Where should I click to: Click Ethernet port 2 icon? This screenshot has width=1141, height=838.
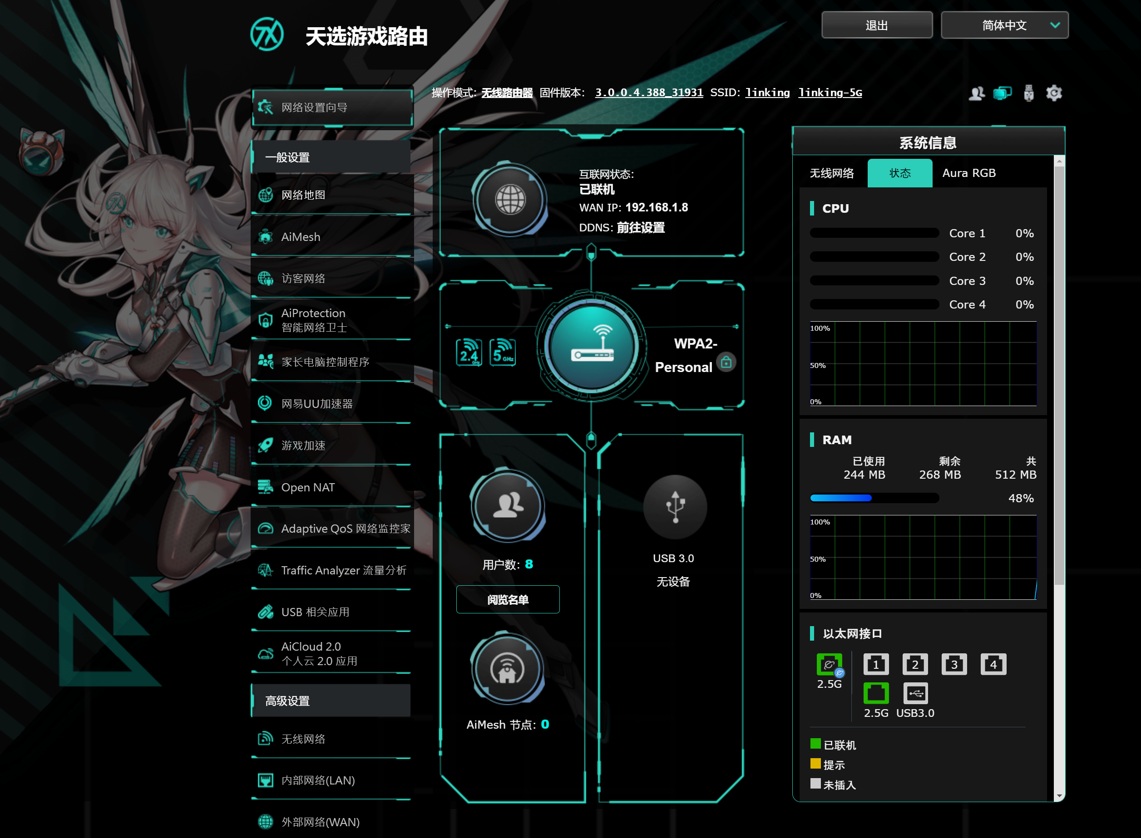(915, 664)
